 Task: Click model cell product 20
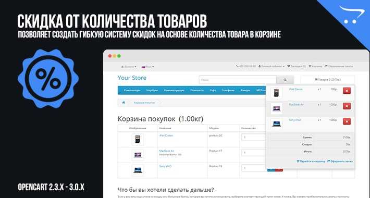pyautogui.click(x=215, y=135)
